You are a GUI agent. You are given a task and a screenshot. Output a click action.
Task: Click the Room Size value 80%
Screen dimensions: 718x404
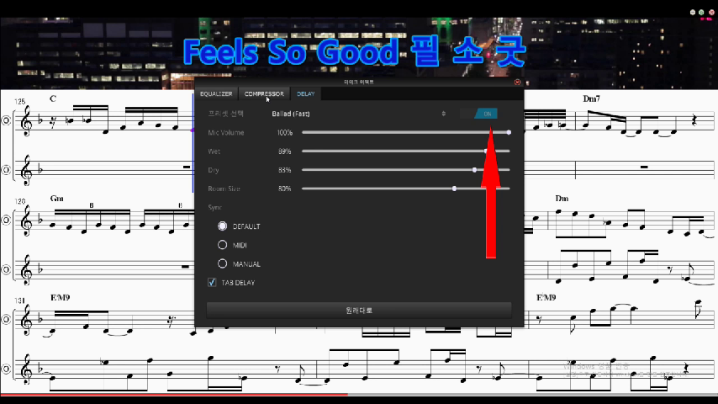tap(285, 189)
